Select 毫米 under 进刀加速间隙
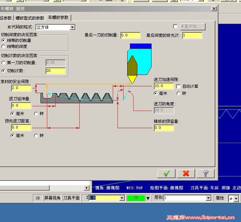 pos(156,93)
